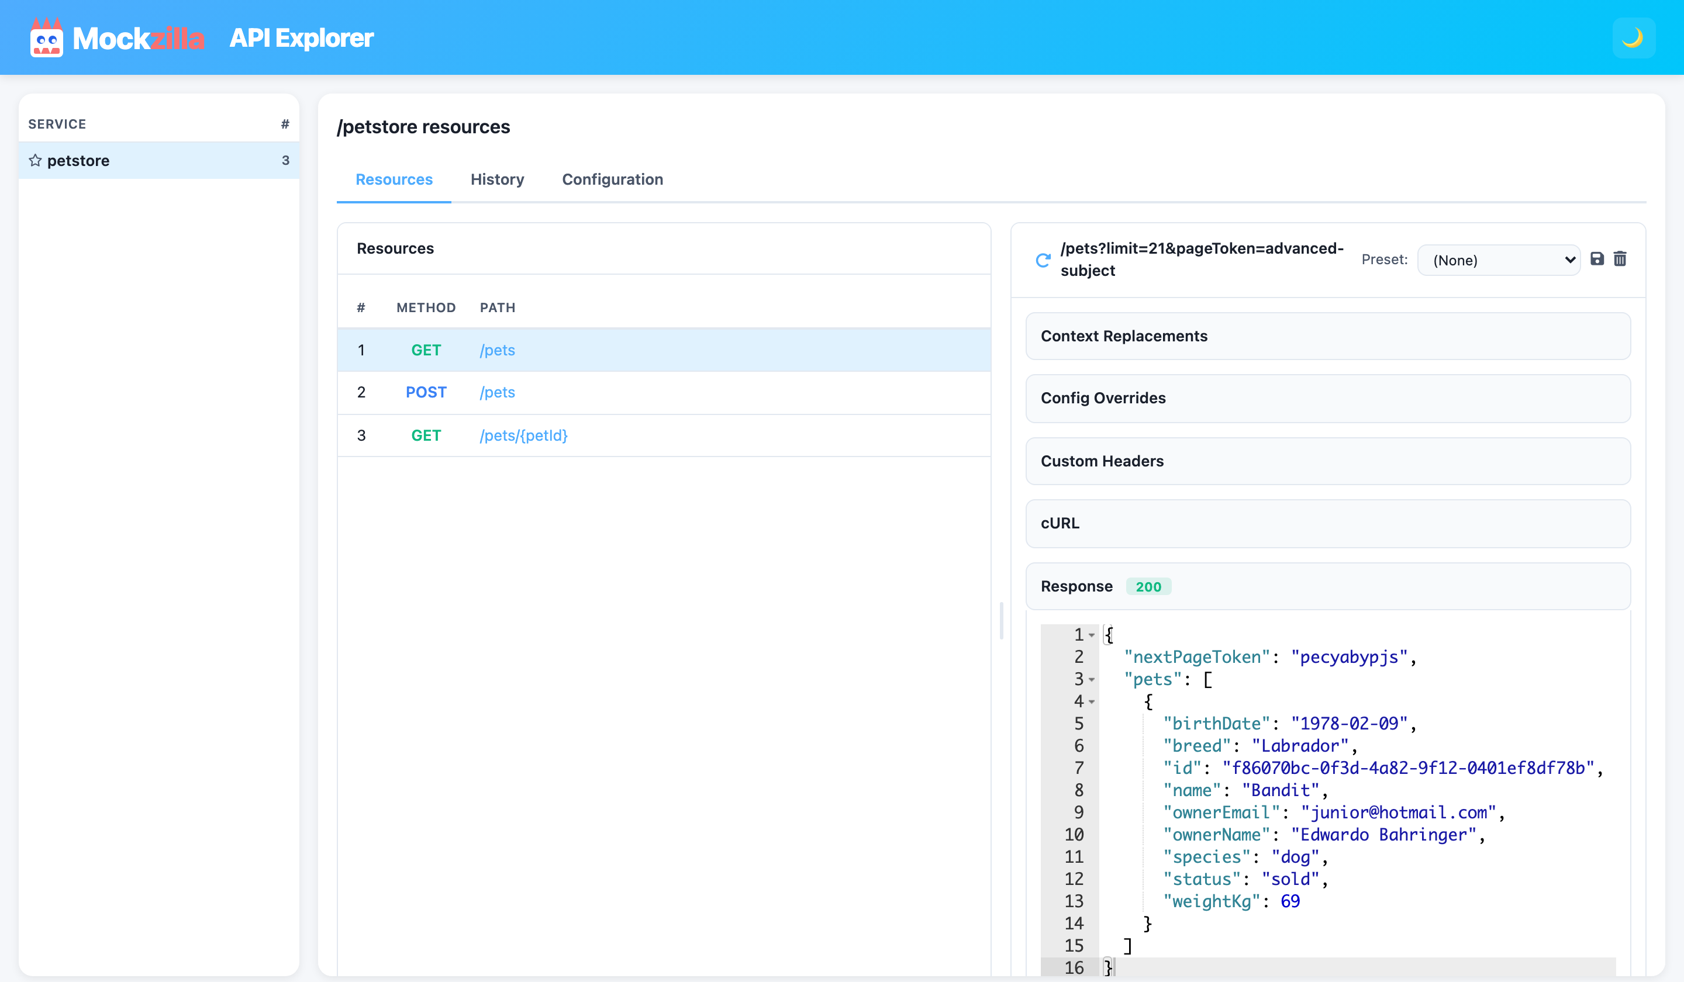Screen dimensions: 1684x982
Task: Expand the Context Replacements section
Action: (1327, 336)
